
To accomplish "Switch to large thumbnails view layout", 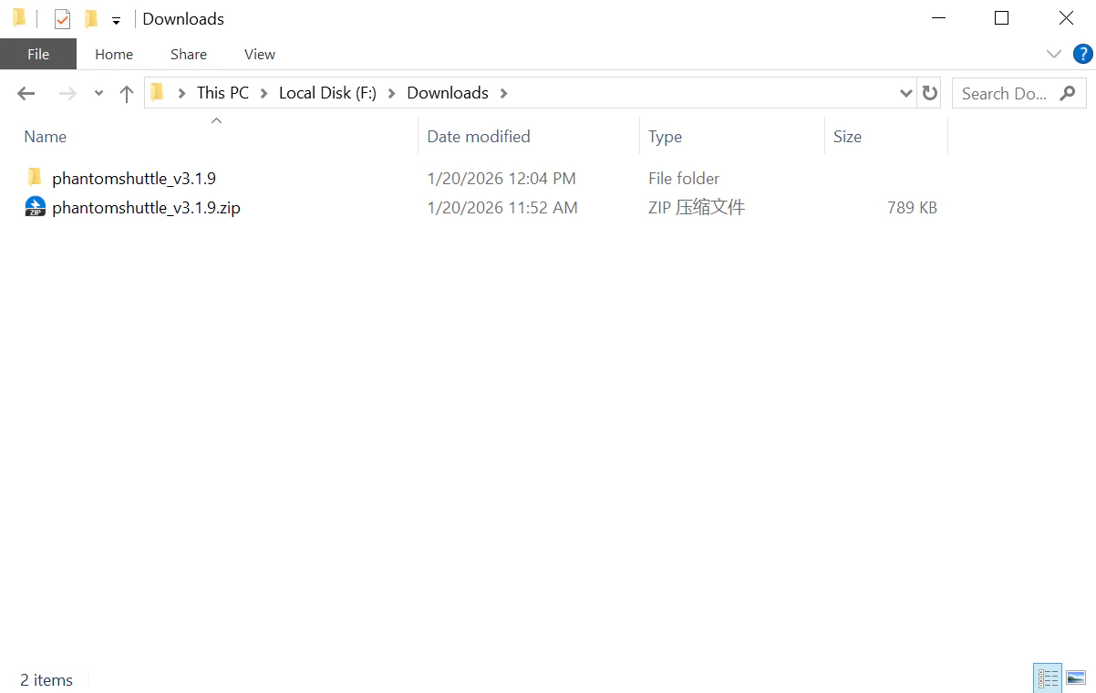I will tap(1076, 677).
